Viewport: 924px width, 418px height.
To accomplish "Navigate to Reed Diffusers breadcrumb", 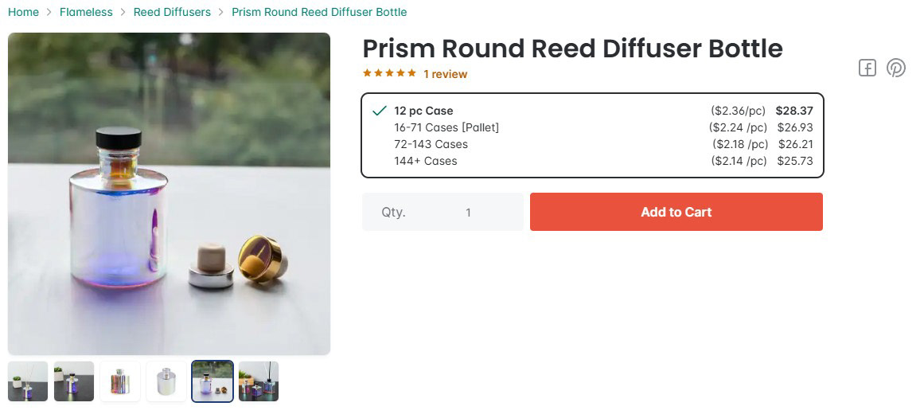I will tap(172, 12).
